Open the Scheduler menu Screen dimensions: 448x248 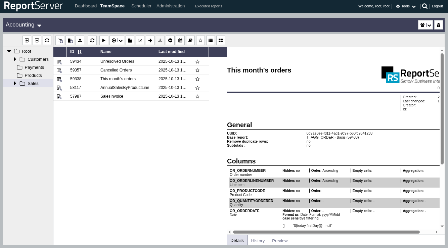pyautogui.click(x=141, y=6)
